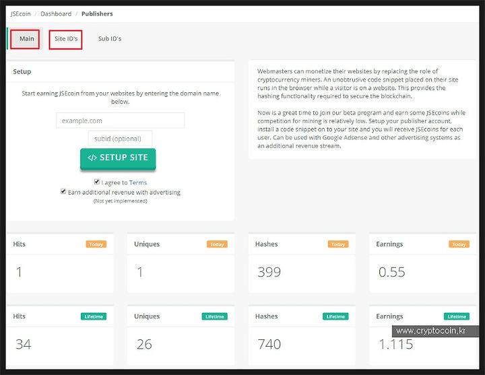Select the 26 lifetime uniques value
485x375 pixels.
pyautogui.click(x=144, y=345)
